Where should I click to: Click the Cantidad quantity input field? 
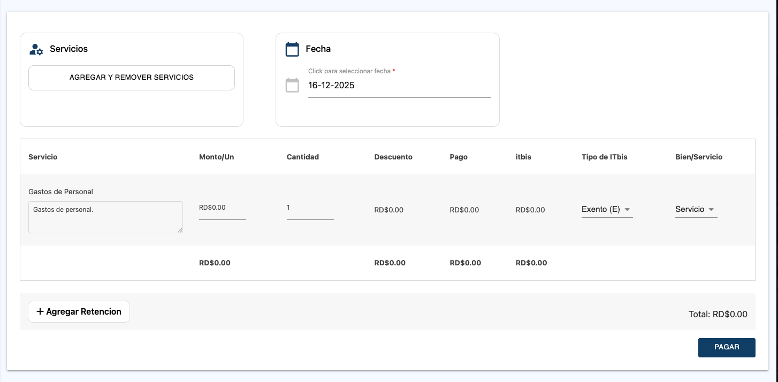pos(310,208)
